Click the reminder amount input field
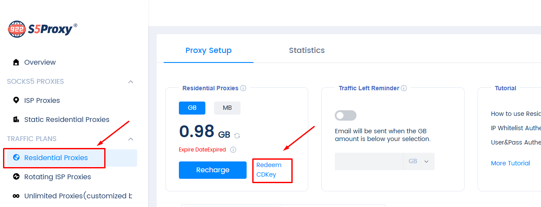The width and height of the screenshot is (541, 207). pyautogui.click(x=369, y=161)
